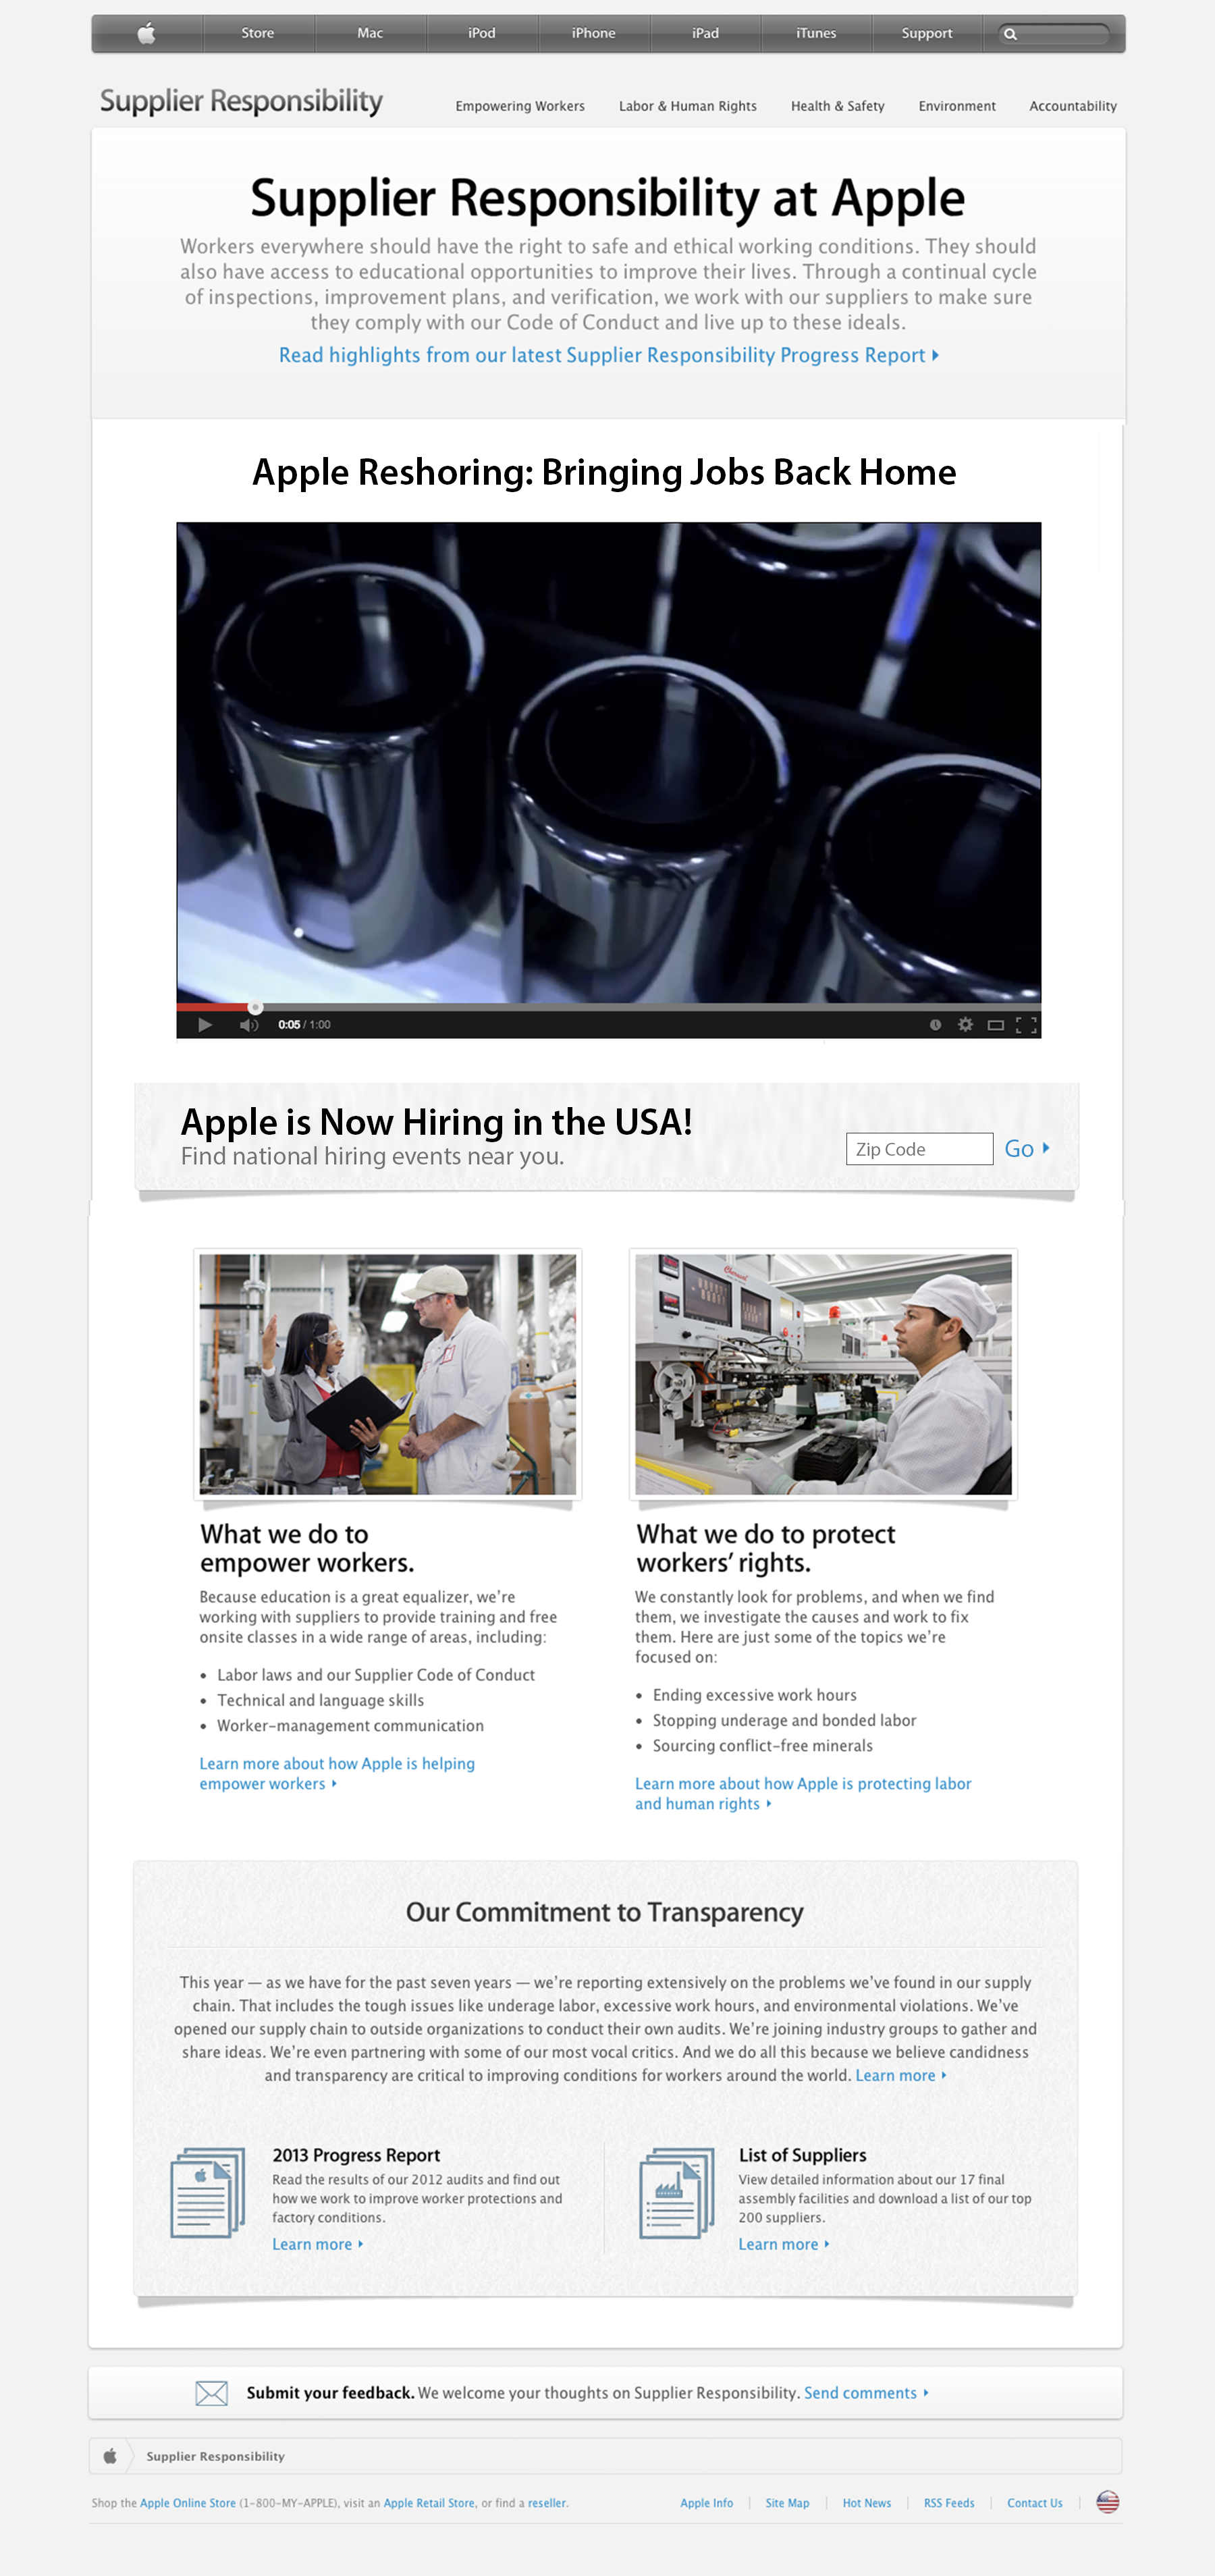1215x2576 pixels.
Task: Open the Hot News footer link
Action: (x=866, y=2503)
